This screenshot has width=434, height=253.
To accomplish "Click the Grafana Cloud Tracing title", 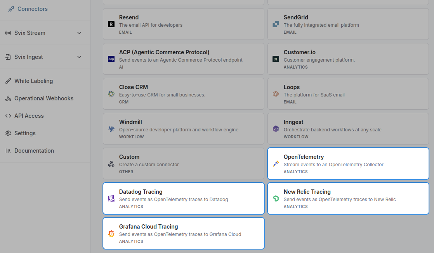I will [x=148, y=227].
